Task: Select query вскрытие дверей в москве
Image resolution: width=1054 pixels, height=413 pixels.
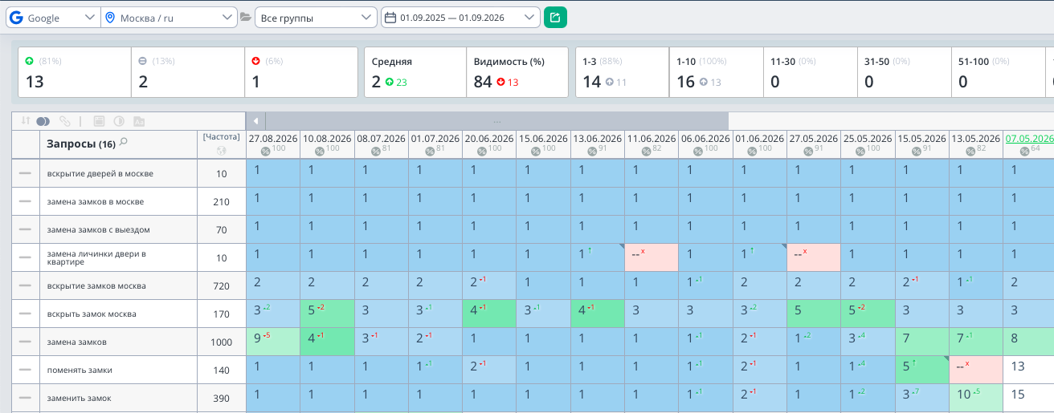Action: 100,173
